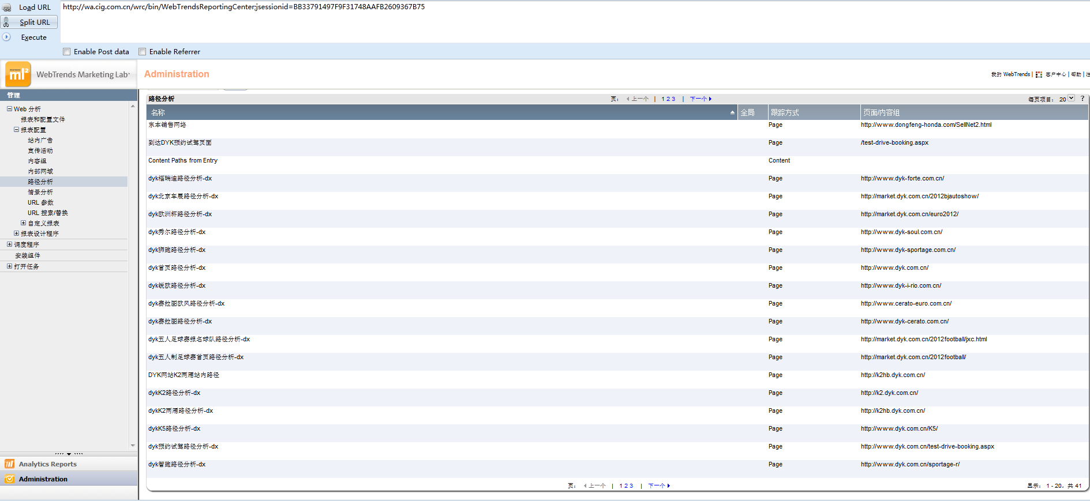Open the 我的 WebTrends link
Viewport: 1090px width, 501px height.
[1010, 74]
